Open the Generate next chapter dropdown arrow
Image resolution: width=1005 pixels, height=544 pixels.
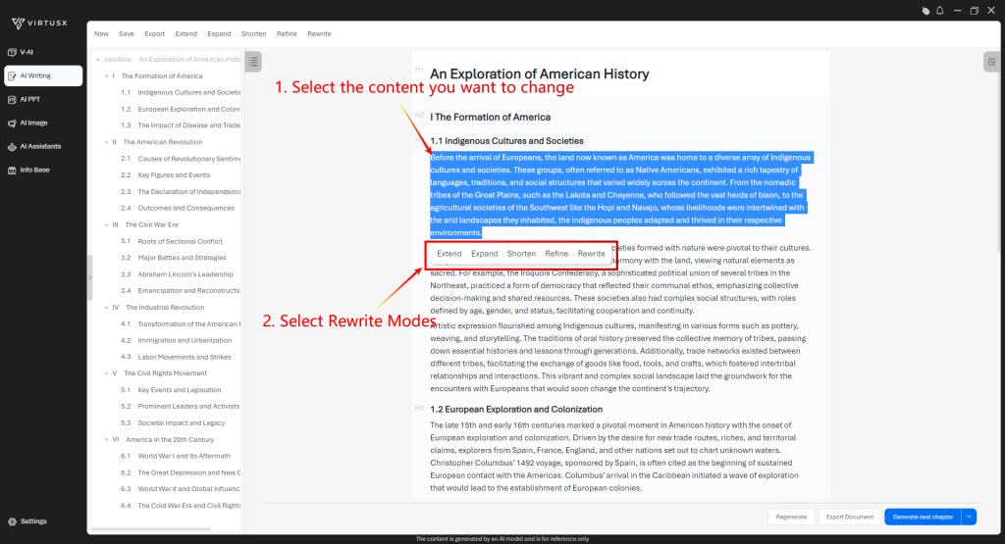[969, 517]
